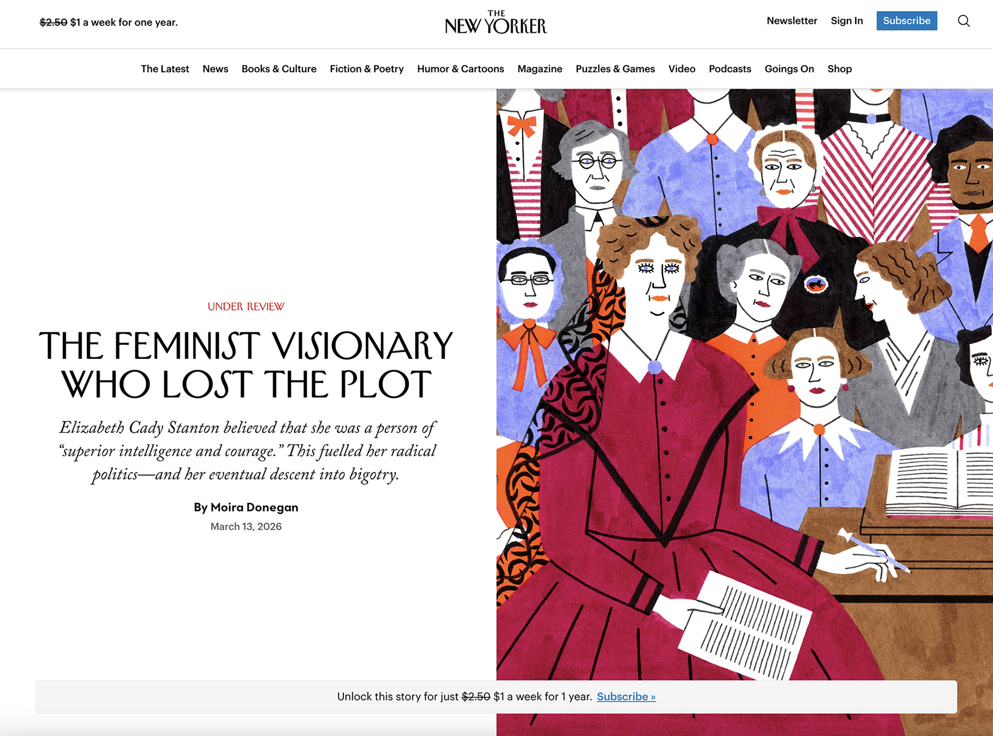Click the article's illustration image

coord(745,384)
